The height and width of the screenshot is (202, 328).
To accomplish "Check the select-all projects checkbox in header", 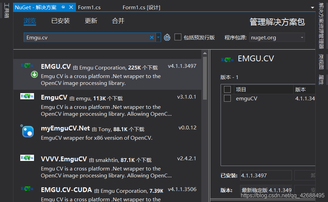I will pyautogui.click(x=227, y=89).
